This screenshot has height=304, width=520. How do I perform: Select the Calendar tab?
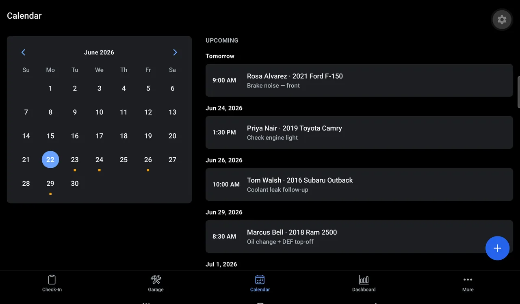point(260,283)
